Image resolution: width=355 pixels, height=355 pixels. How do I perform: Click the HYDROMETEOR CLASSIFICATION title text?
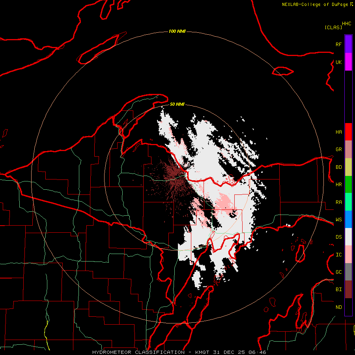[x=138, y=352]
